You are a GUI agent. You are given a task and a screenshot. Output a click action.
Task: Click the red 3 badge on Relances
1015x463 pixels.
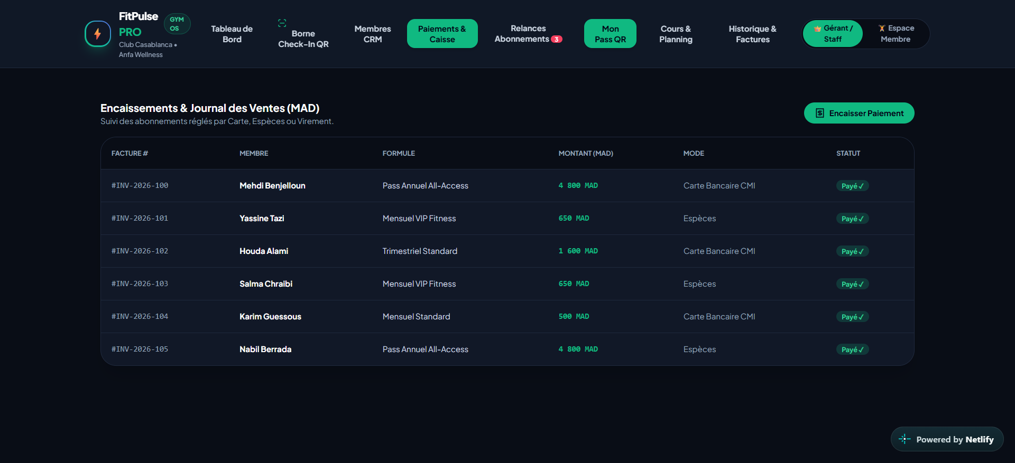(x=557, y=39)
